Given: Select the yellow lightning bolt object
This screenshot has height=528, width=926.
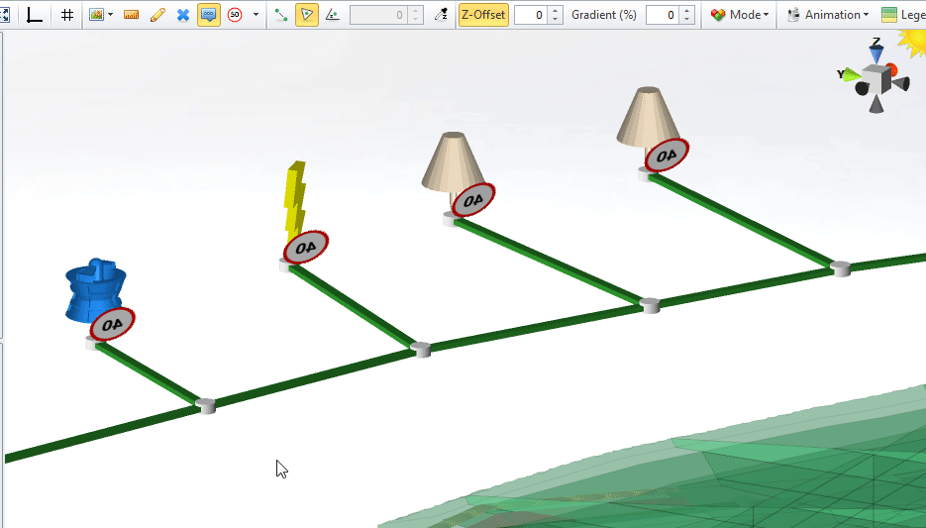Looking at the screenshot, I should 295,201.
